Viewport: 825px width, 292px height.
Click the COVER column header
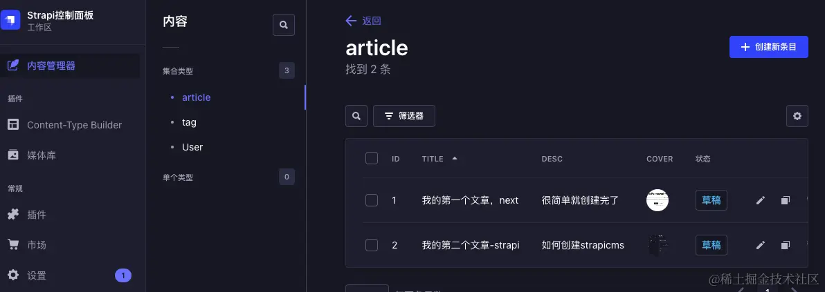click(x=660, y=159)
